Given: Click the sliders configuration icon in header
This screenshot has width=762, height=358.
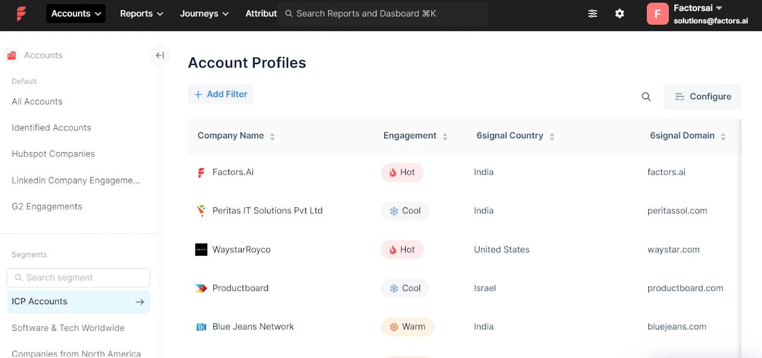Looking at the screenshot, I should point(592,14).
